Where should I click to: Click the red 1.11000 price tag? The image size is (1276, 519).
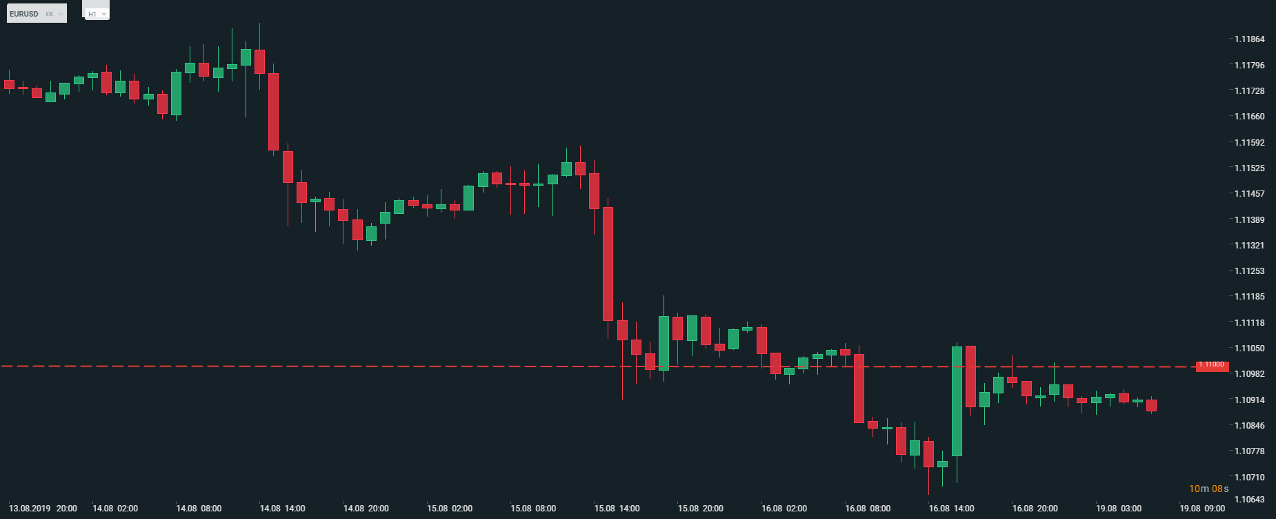1212,365
